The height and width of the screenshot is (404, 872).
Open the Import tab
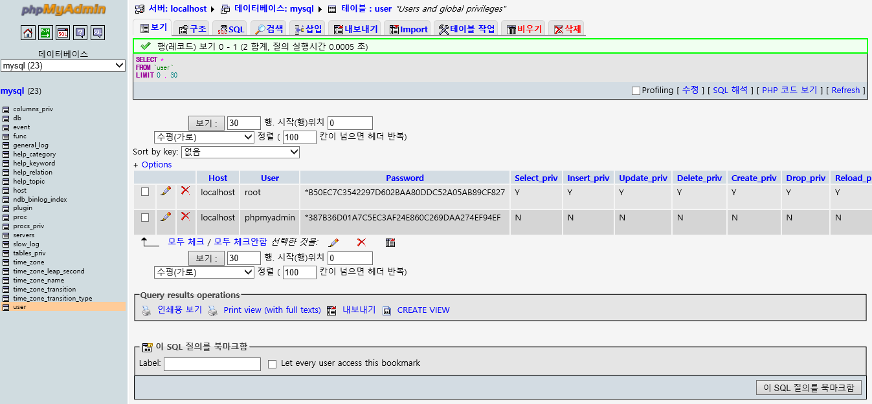pyautogui.click(x=408, y=29)
